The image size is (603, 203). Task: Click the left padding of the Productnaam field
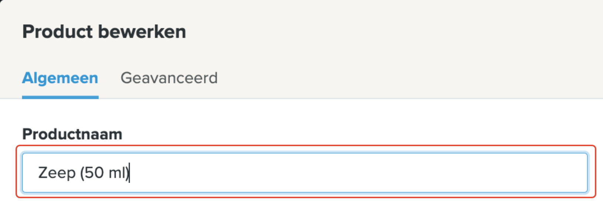tap(30, 173)
